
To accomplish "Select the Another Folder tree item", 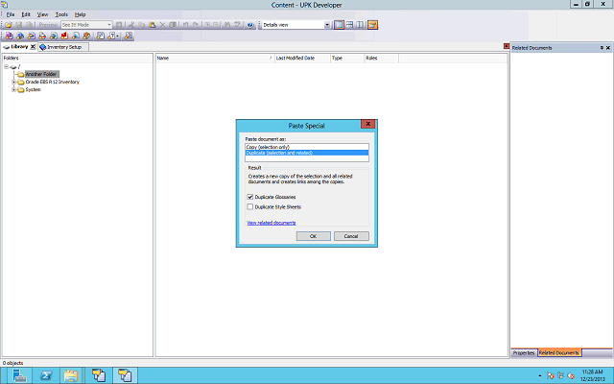I will click(41, 74).
